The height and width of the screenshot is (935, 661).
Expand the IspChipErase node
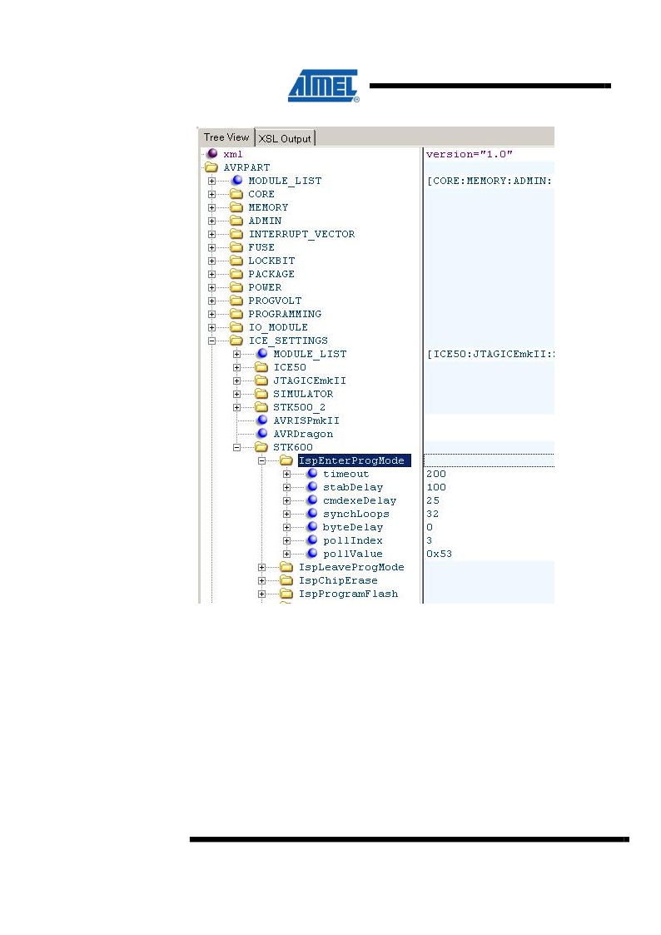coord(261,581)
